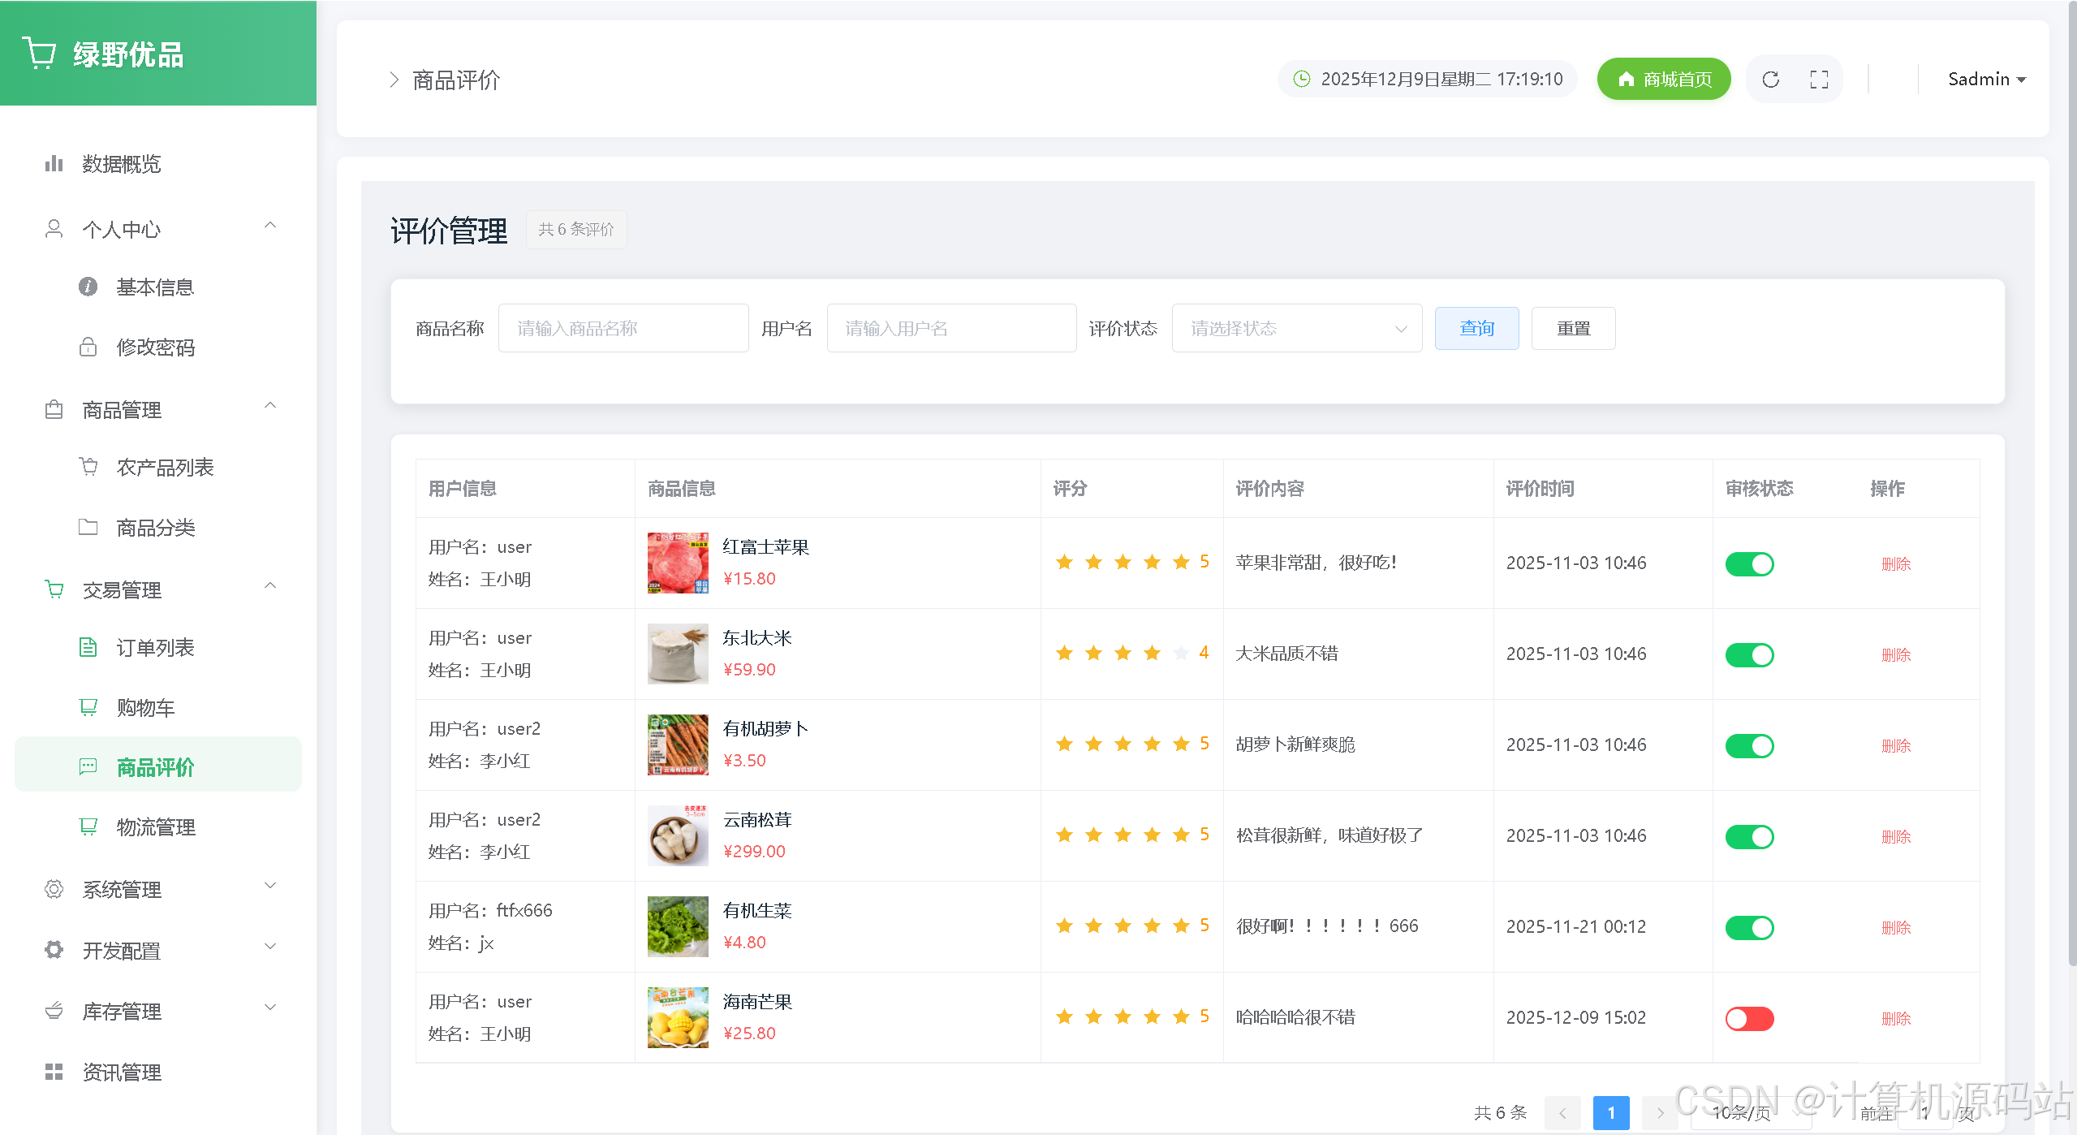Image resolution: width=2077 pixels, height=1135 pixels.
Task: Enable review status for 海南芒果 review
Action: tap(1749, 1018)
